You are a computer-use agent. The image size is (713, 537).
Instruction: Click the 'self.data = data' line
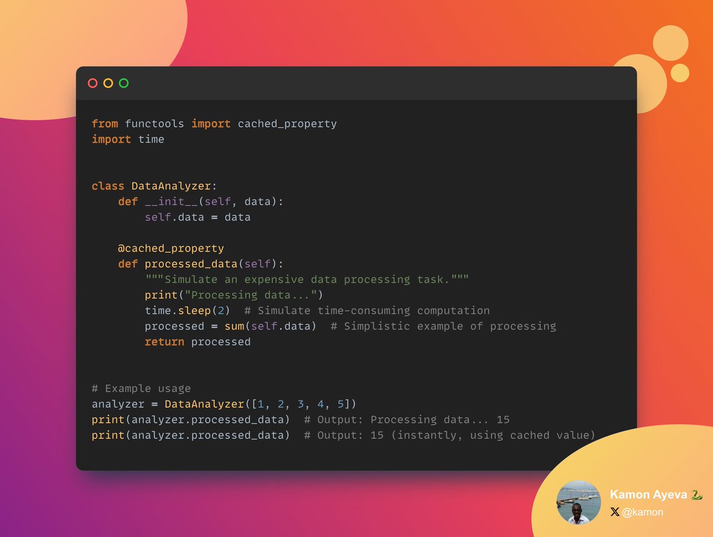tap(198, 217)
